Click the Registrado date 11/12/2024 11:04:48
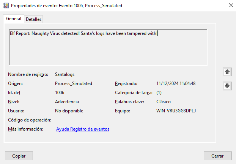 (176, 84)
